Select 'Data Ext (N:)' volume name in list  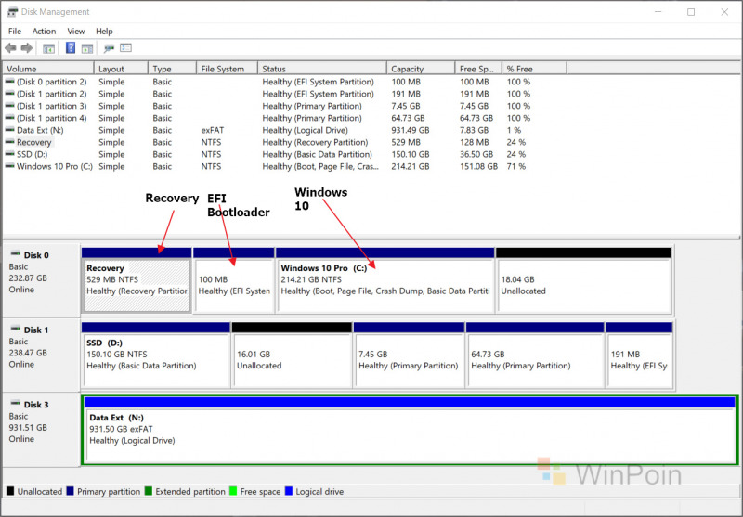click(x=40, y=130)
